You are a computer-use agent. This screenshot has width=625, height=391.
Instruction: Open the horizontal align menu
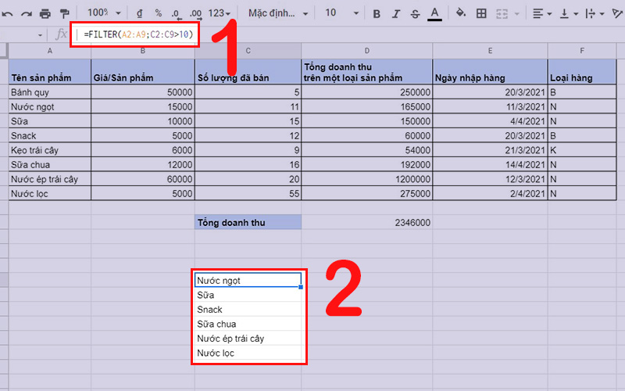[x=542, y=13]
